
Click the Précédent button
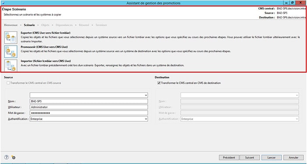coord(229,157)
